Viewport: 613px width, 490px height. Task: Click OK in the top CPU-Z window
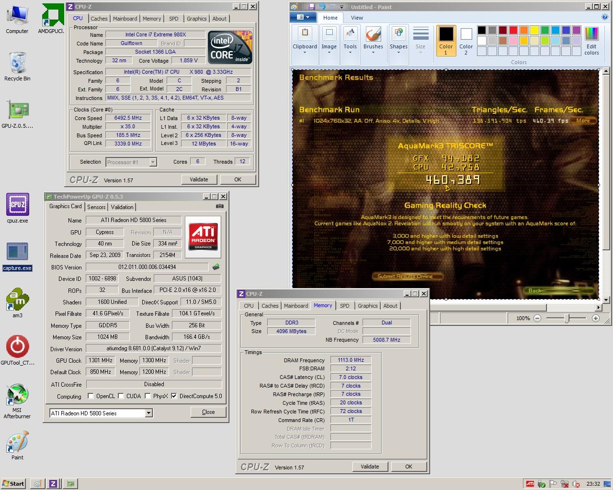[x=238, y=179]
